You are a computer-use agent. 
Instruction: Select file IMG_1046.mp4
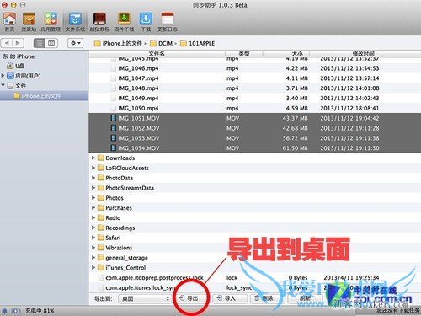tap(255, 68)
